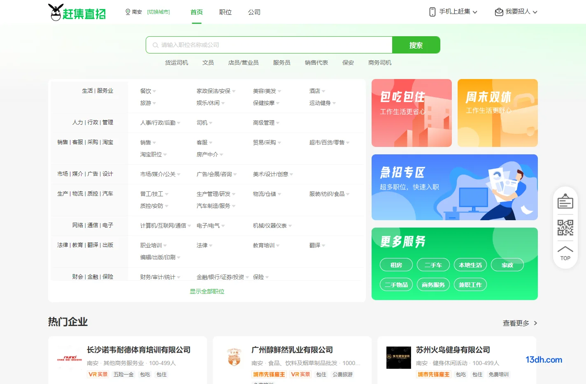Click the briefcase icon next to 我要招人
Viewport: 586px width, 384px height.
(x=499, y=12)
